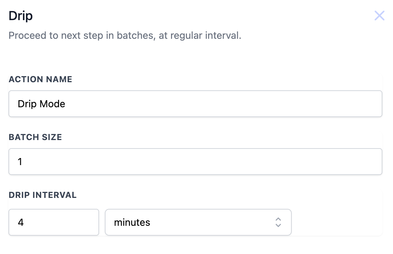Screen dimensions: 393x254
Task: Click the ACTION NAME label
Action: pyautogui.click(x=40, y=79)
